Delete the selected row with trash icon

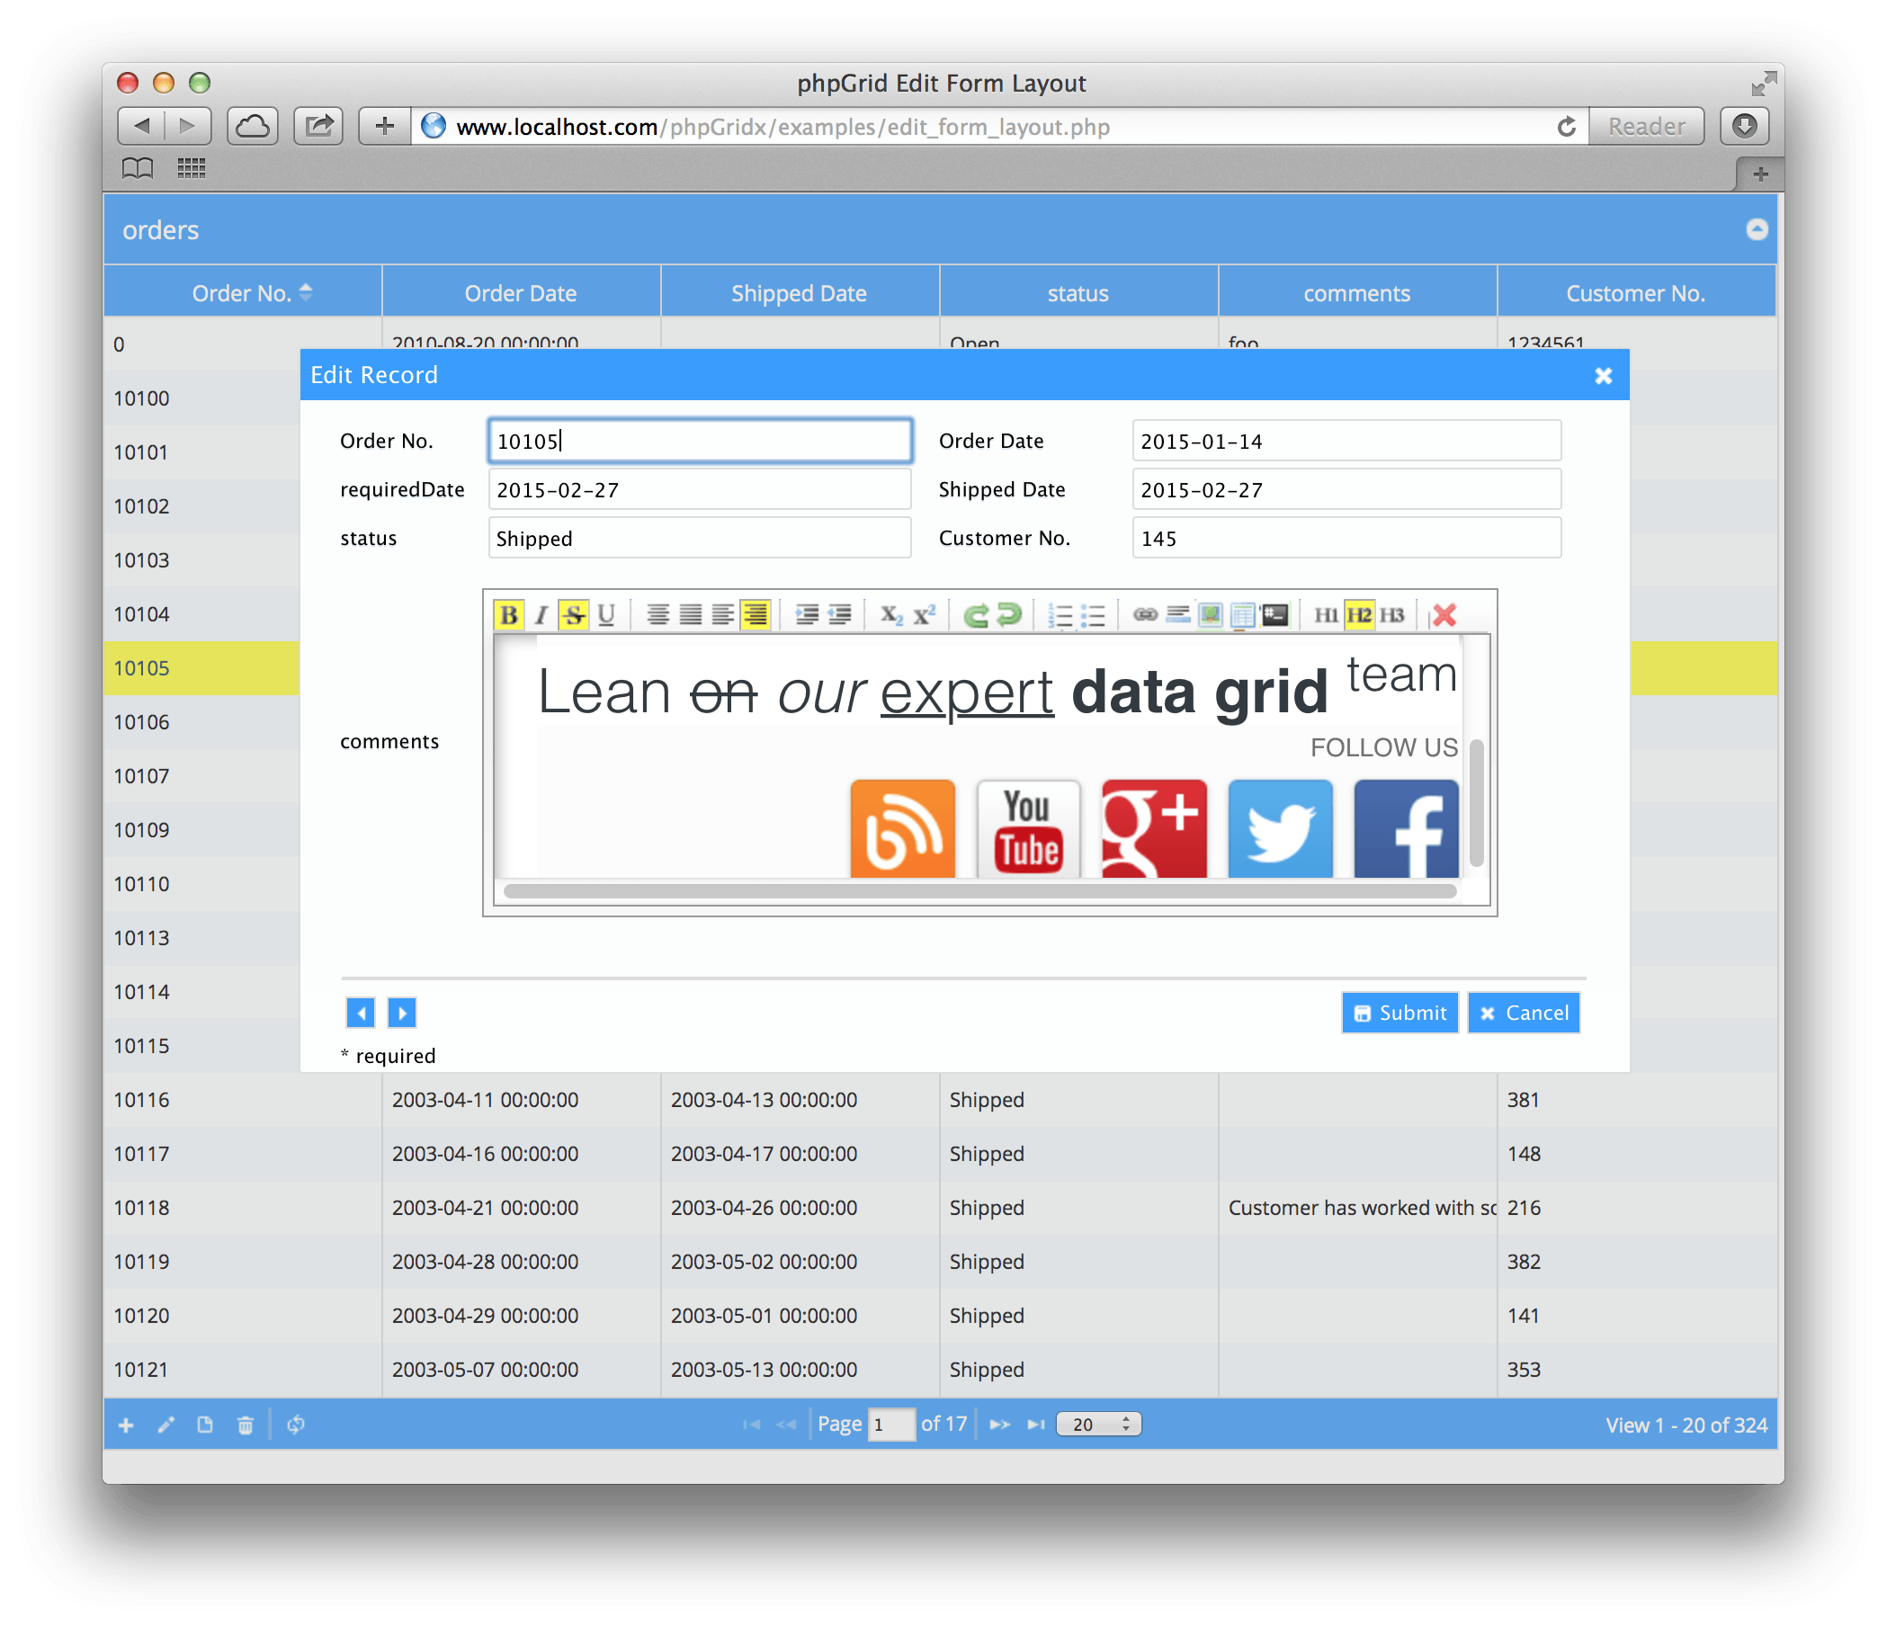[x=245, y=1425]
